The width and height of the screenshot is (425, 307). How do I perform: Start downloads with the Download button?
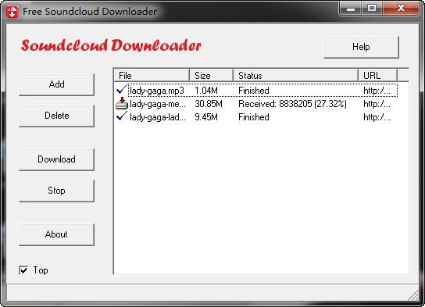pyautogui.click(x=57, y=159)
